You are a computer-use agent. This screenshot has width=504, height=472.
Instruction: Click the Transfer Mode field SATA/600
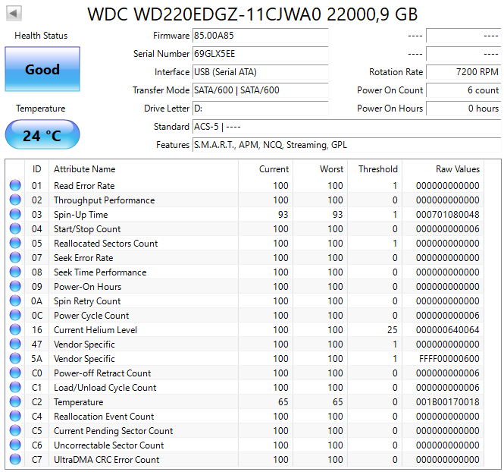point(261,90)
